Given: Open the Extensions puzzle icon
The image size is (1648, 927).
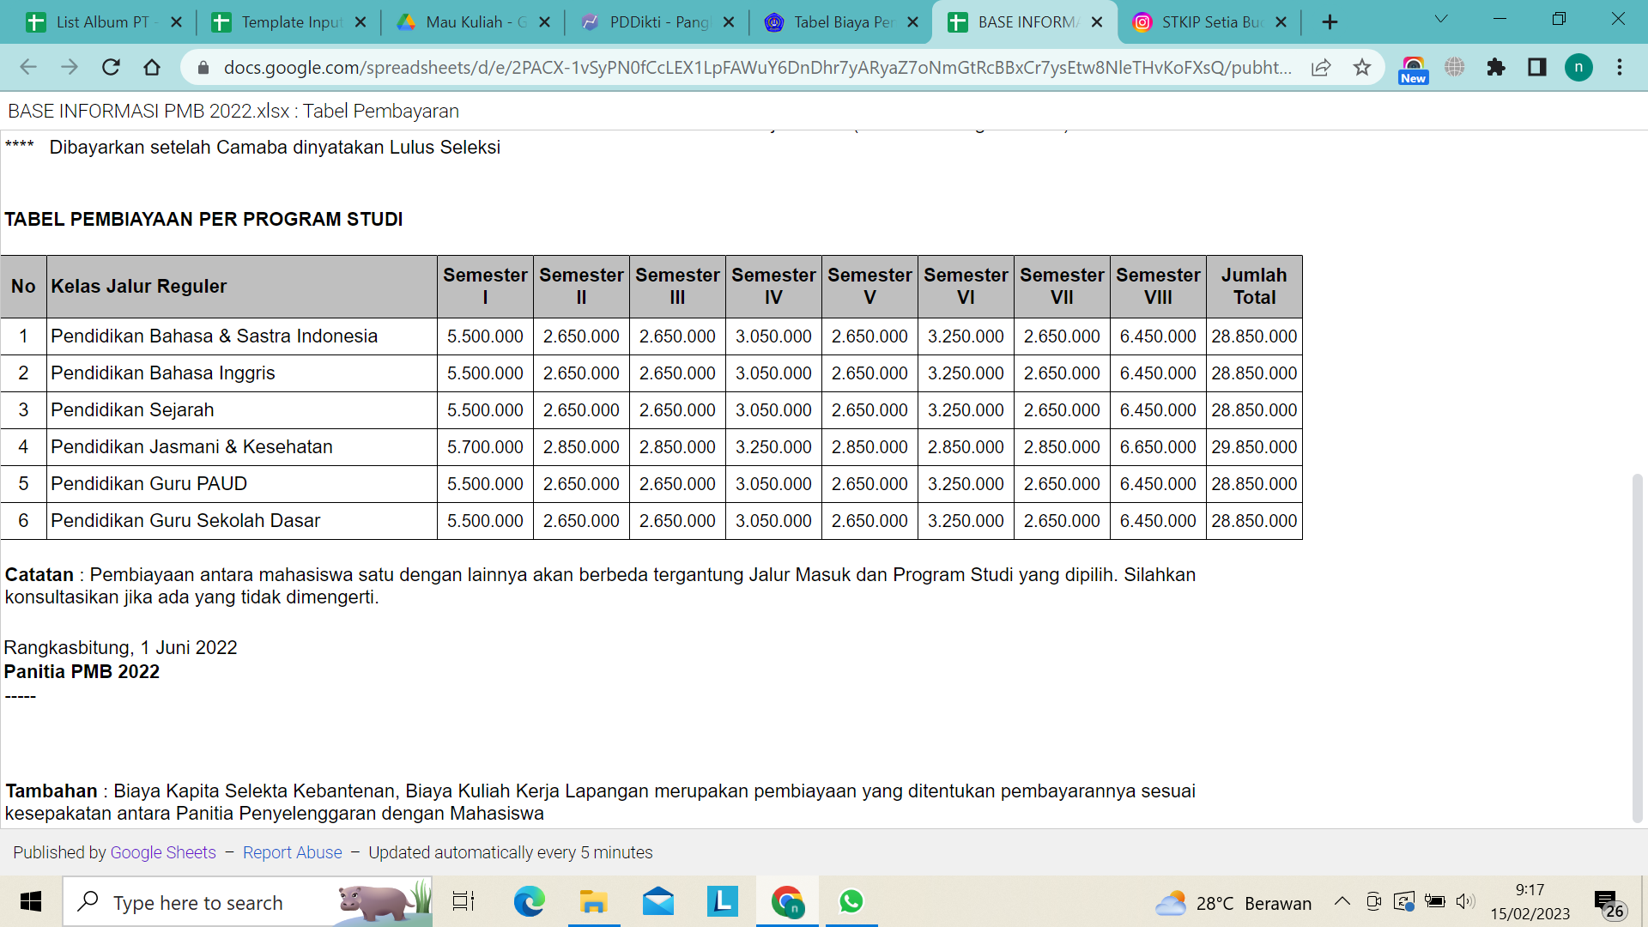Looking at the screenshot, I should 1496,67.
